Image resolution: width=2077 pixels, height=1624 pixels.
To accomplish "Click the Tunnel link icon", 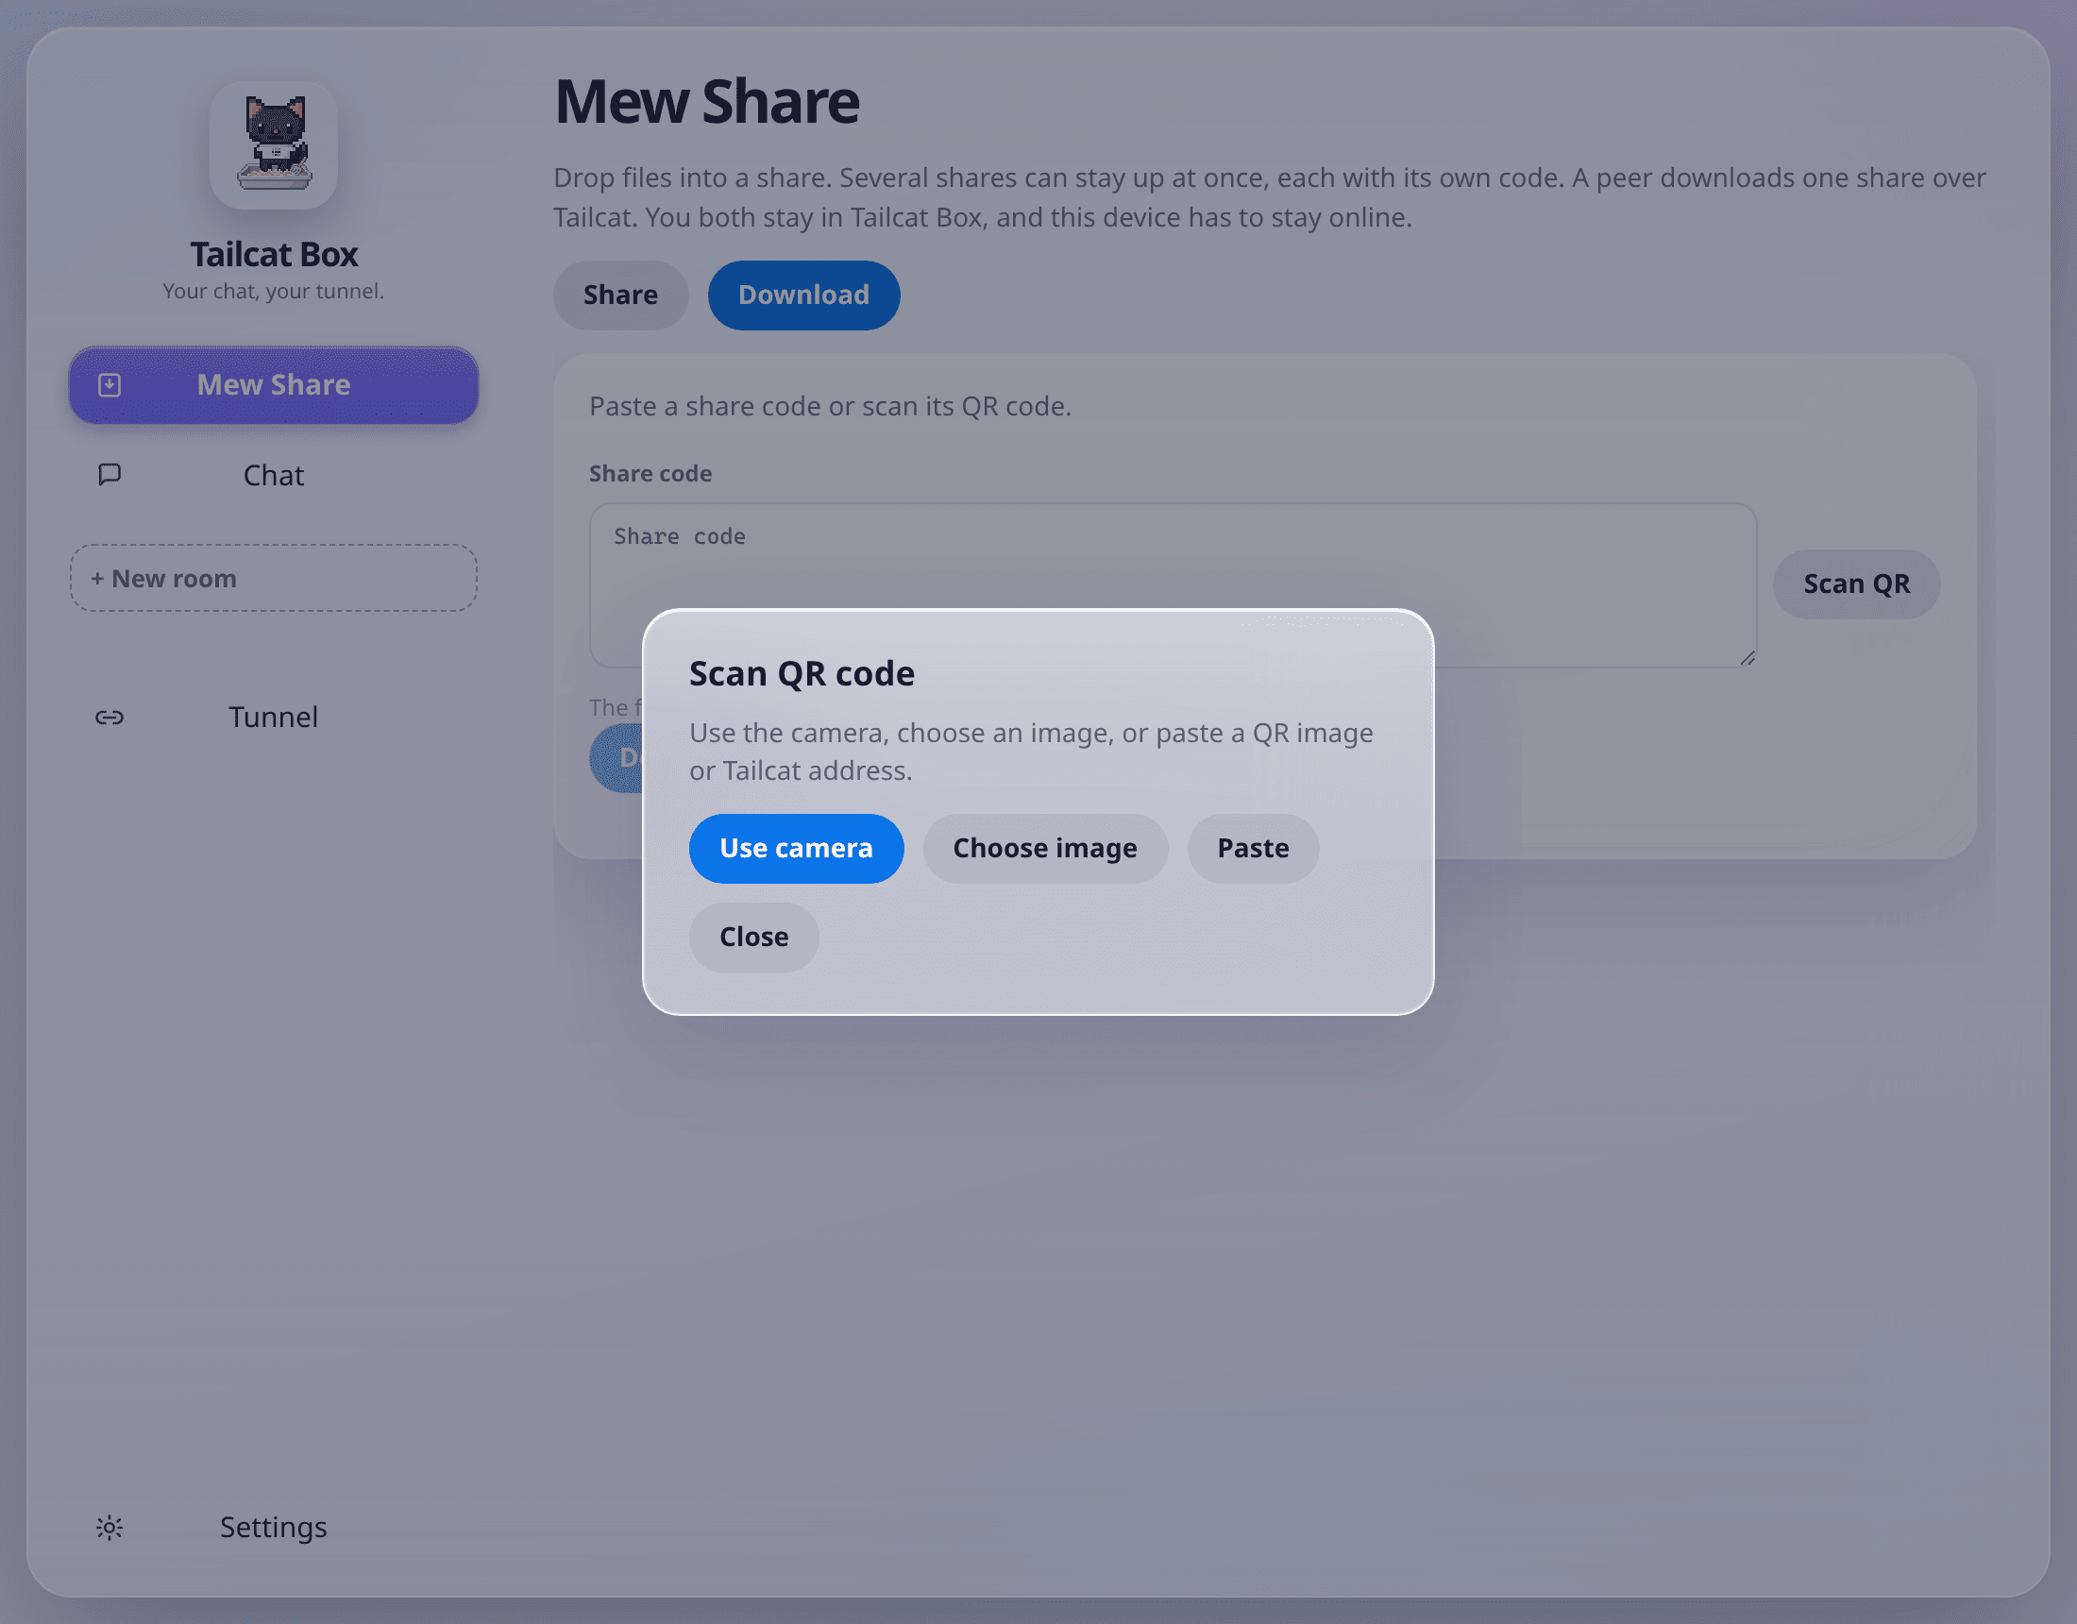I will click(x=110, y=718).
